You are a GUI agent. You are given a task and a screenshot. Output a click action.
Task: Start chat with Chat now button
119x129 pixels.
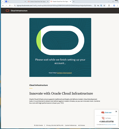pos(106,112)
